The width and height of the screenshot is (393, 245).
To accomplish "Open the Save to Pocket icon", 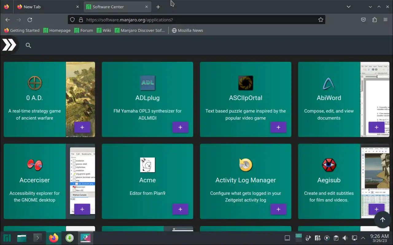I will (x=363, y=20).
